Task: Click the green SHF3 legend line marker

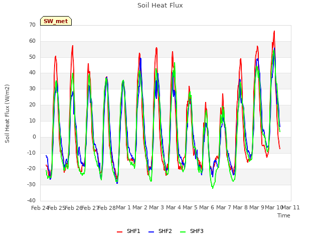Action: [183, 232]
